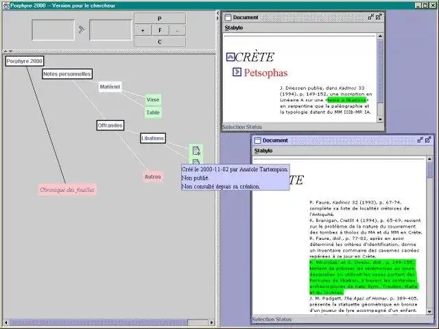
Task: Select the Chronique des fouilles node
Action: [67, 190]
